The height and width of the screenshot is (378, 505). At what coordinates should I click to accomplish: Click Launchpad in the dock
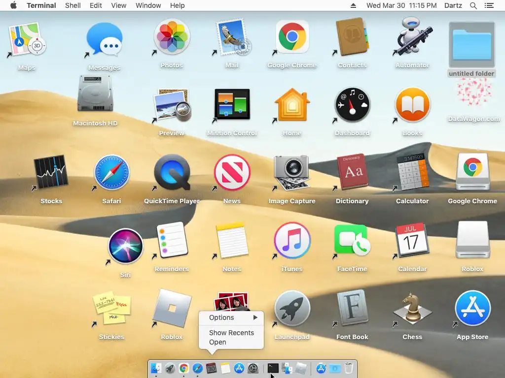(170, 368)
